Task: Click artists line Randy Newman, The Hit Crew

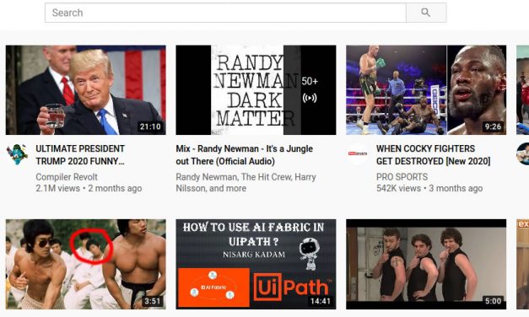Action: pyautogui.click(x=246, y=182)
